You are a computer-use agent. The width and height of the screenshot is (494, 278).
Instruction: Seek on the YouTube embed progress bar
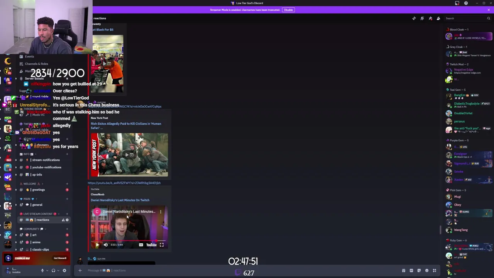tap(129, 240)
